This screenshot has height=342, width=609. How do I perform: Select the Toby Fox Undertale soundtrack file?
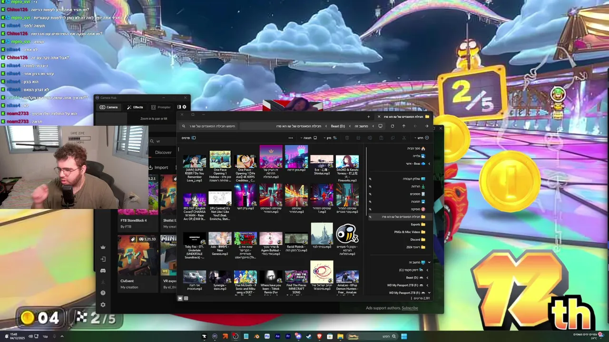point(195,246)
